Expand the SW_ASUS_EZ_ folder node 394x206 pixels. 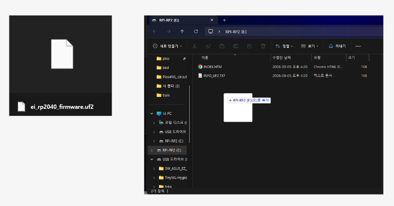[154, 169]
